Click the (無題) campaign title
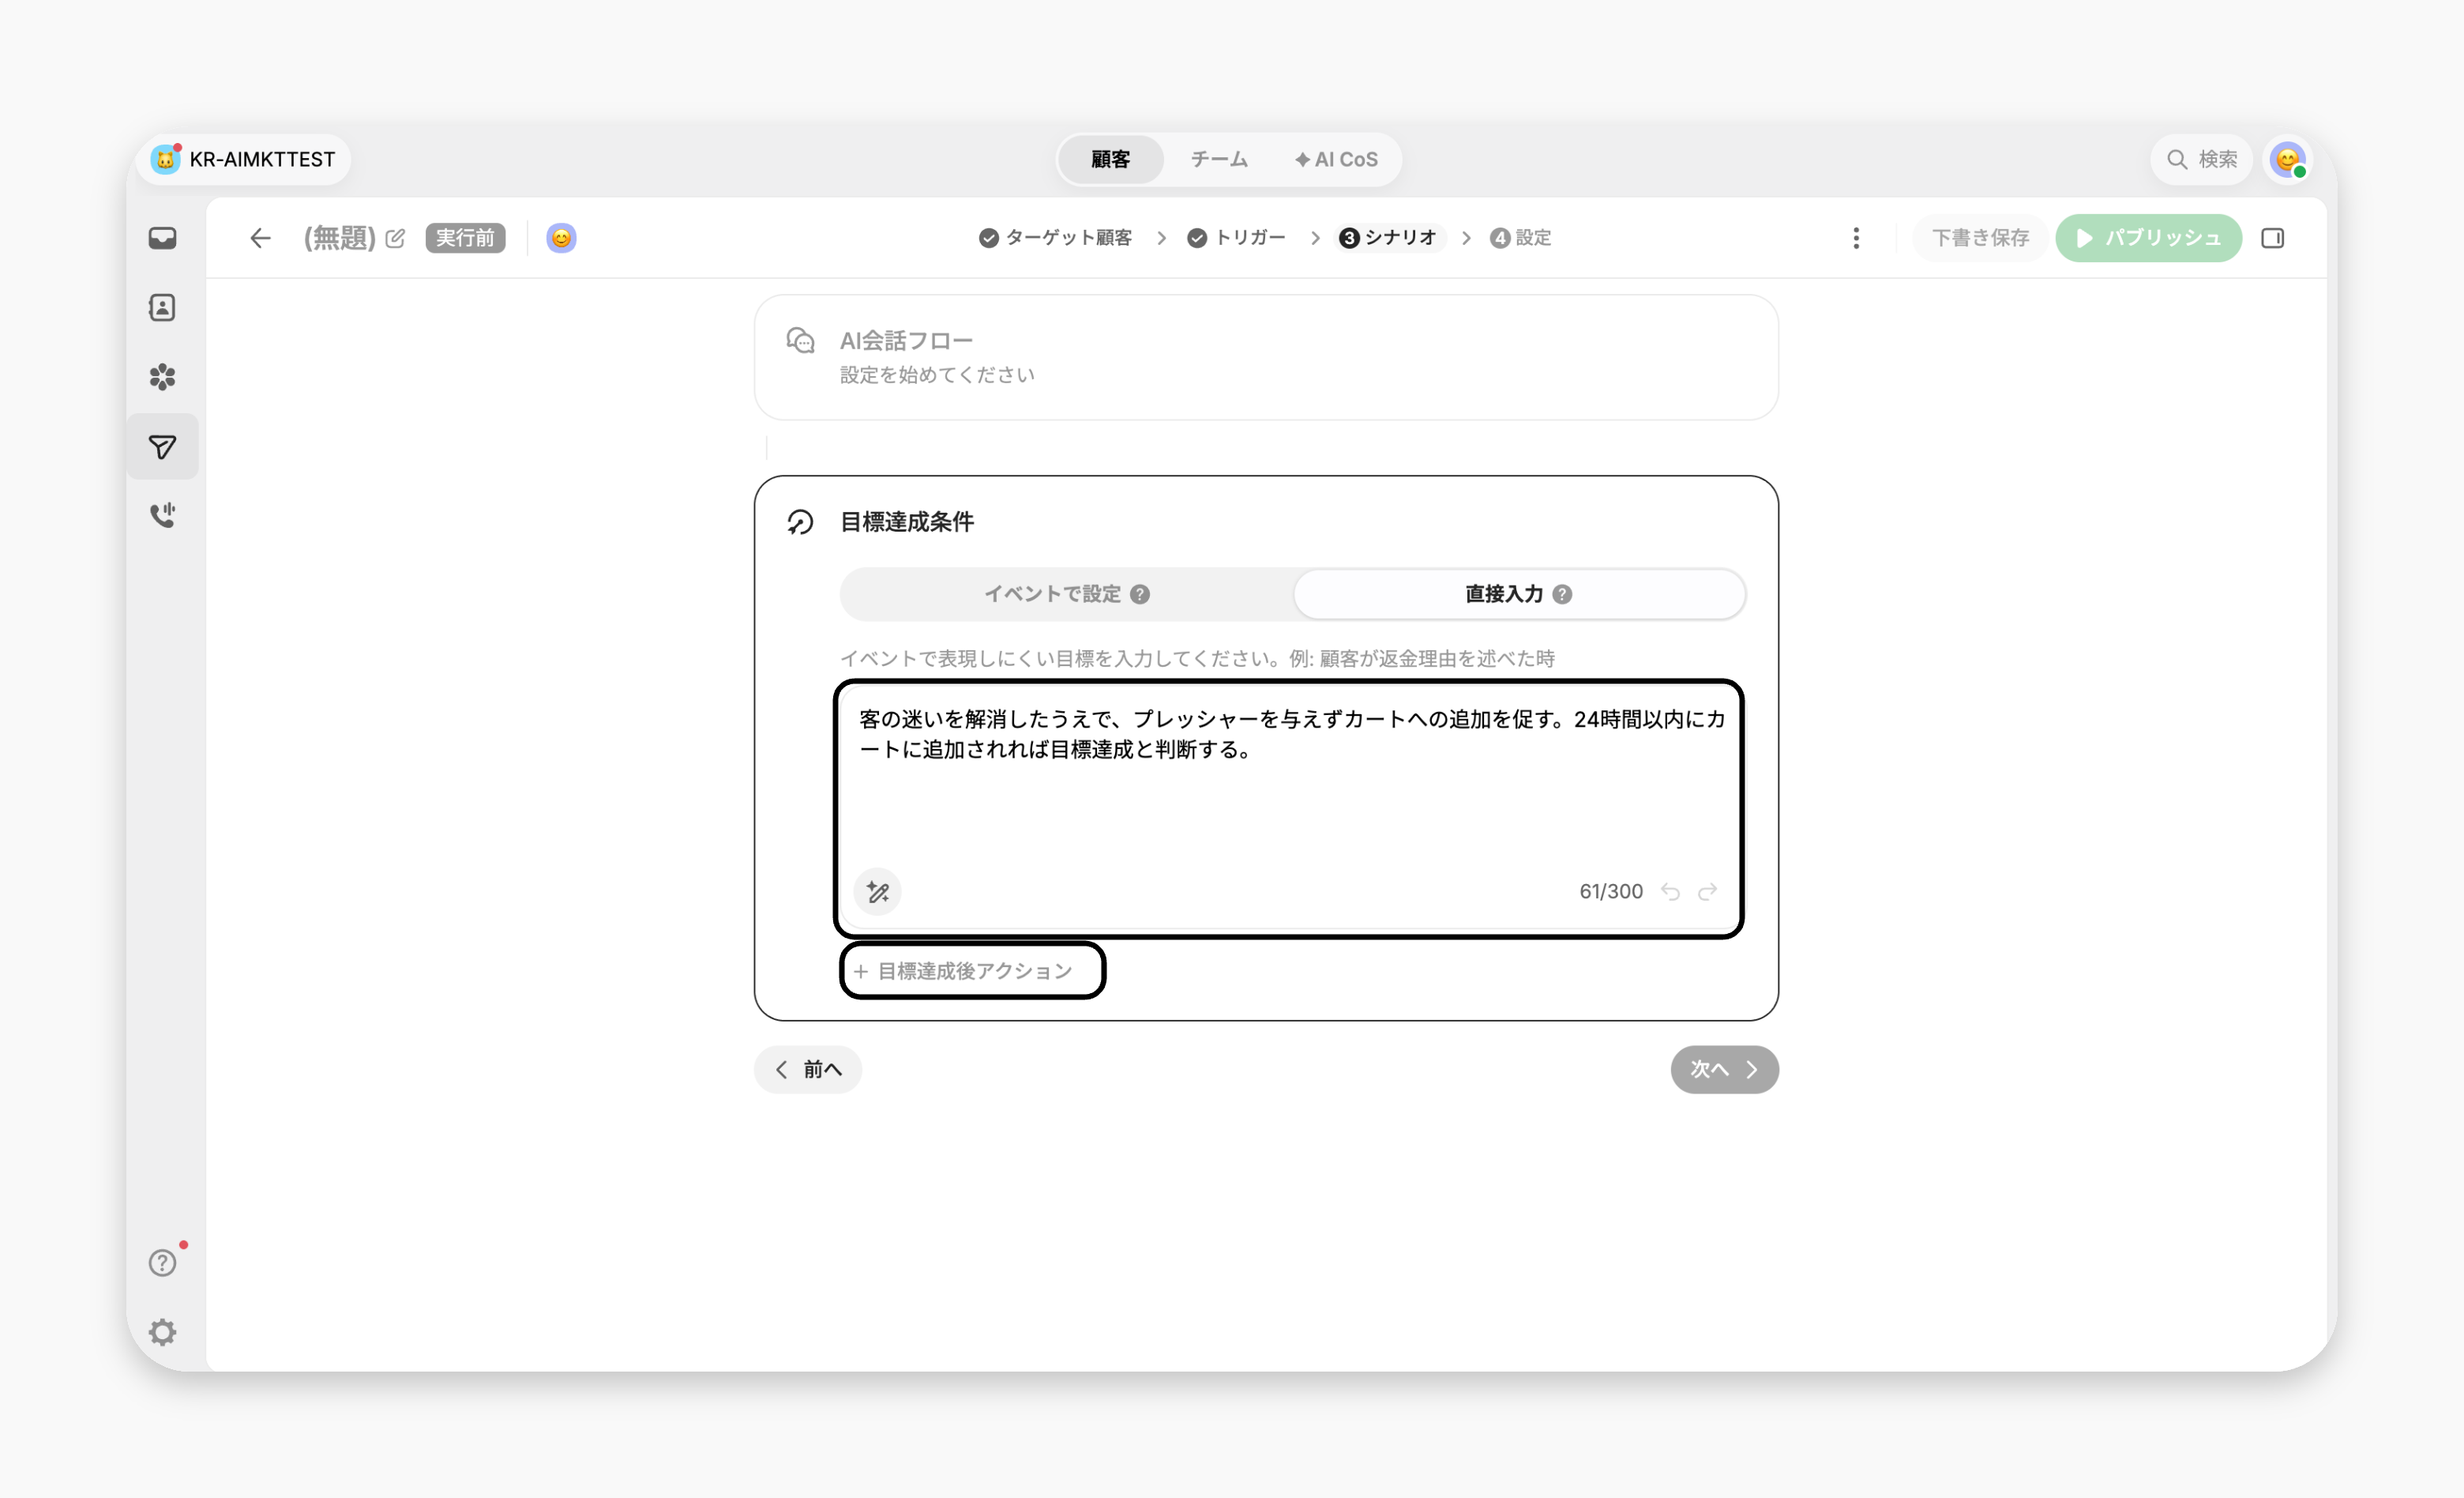 click(x=340, y=238)
